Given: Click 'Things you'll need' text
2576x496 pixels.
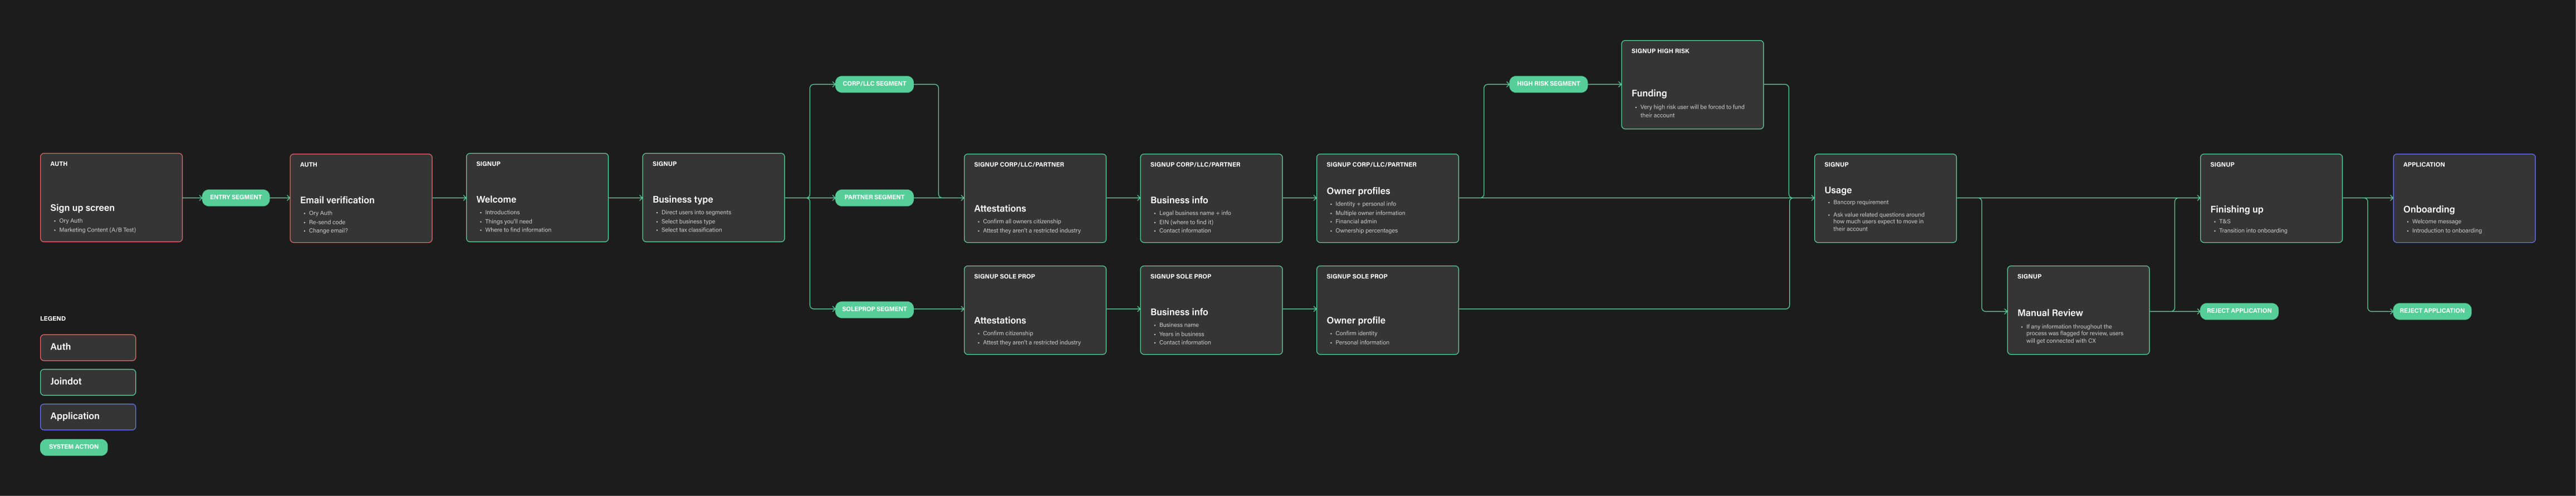Looking at the screenshot, I should click(508, 221).
